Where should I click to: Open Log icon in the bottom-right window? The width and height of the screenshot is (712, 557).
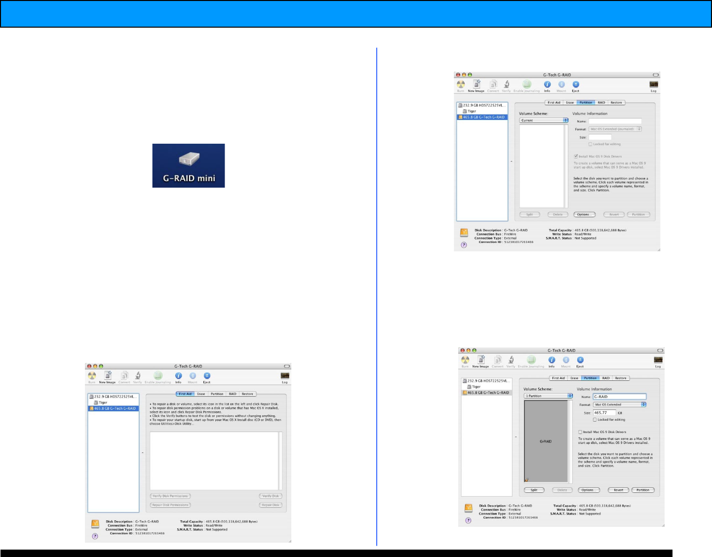(658, 360)
